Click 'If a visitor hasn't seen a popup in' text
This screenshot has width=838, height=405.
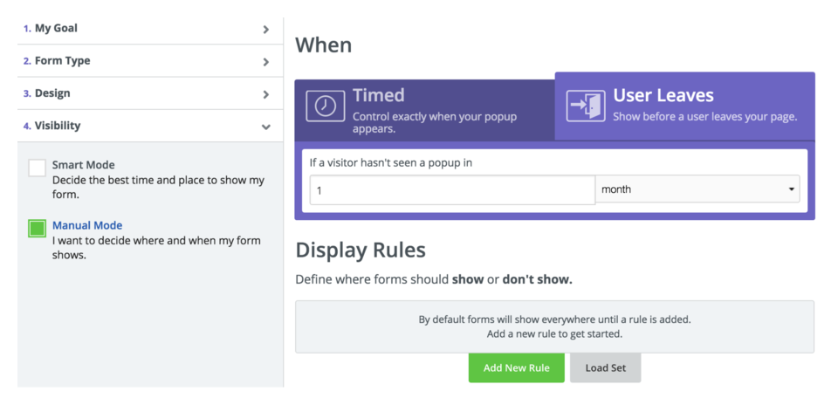click(x=391, y=163)
